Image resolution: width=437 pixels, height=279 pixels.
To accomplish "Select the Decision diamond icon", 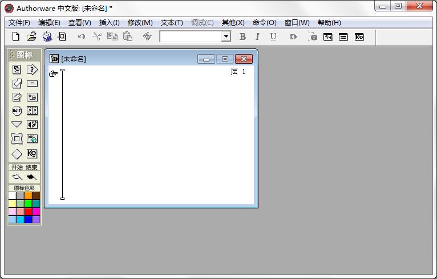I will pyautogui.click(x=17, y=154).
